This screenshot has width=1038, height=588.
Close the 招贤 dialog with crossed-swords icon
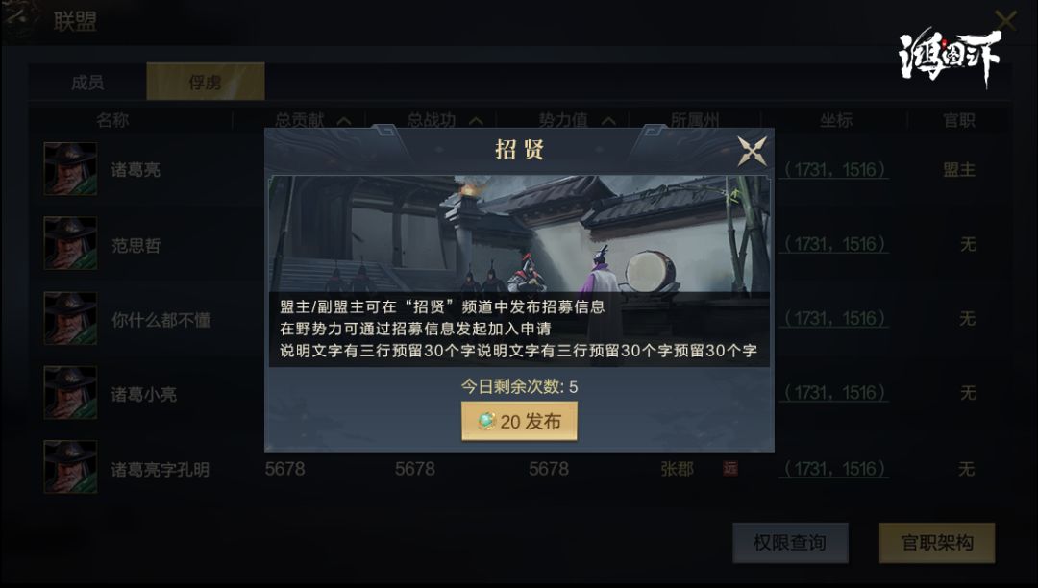(x=752, y=151)
